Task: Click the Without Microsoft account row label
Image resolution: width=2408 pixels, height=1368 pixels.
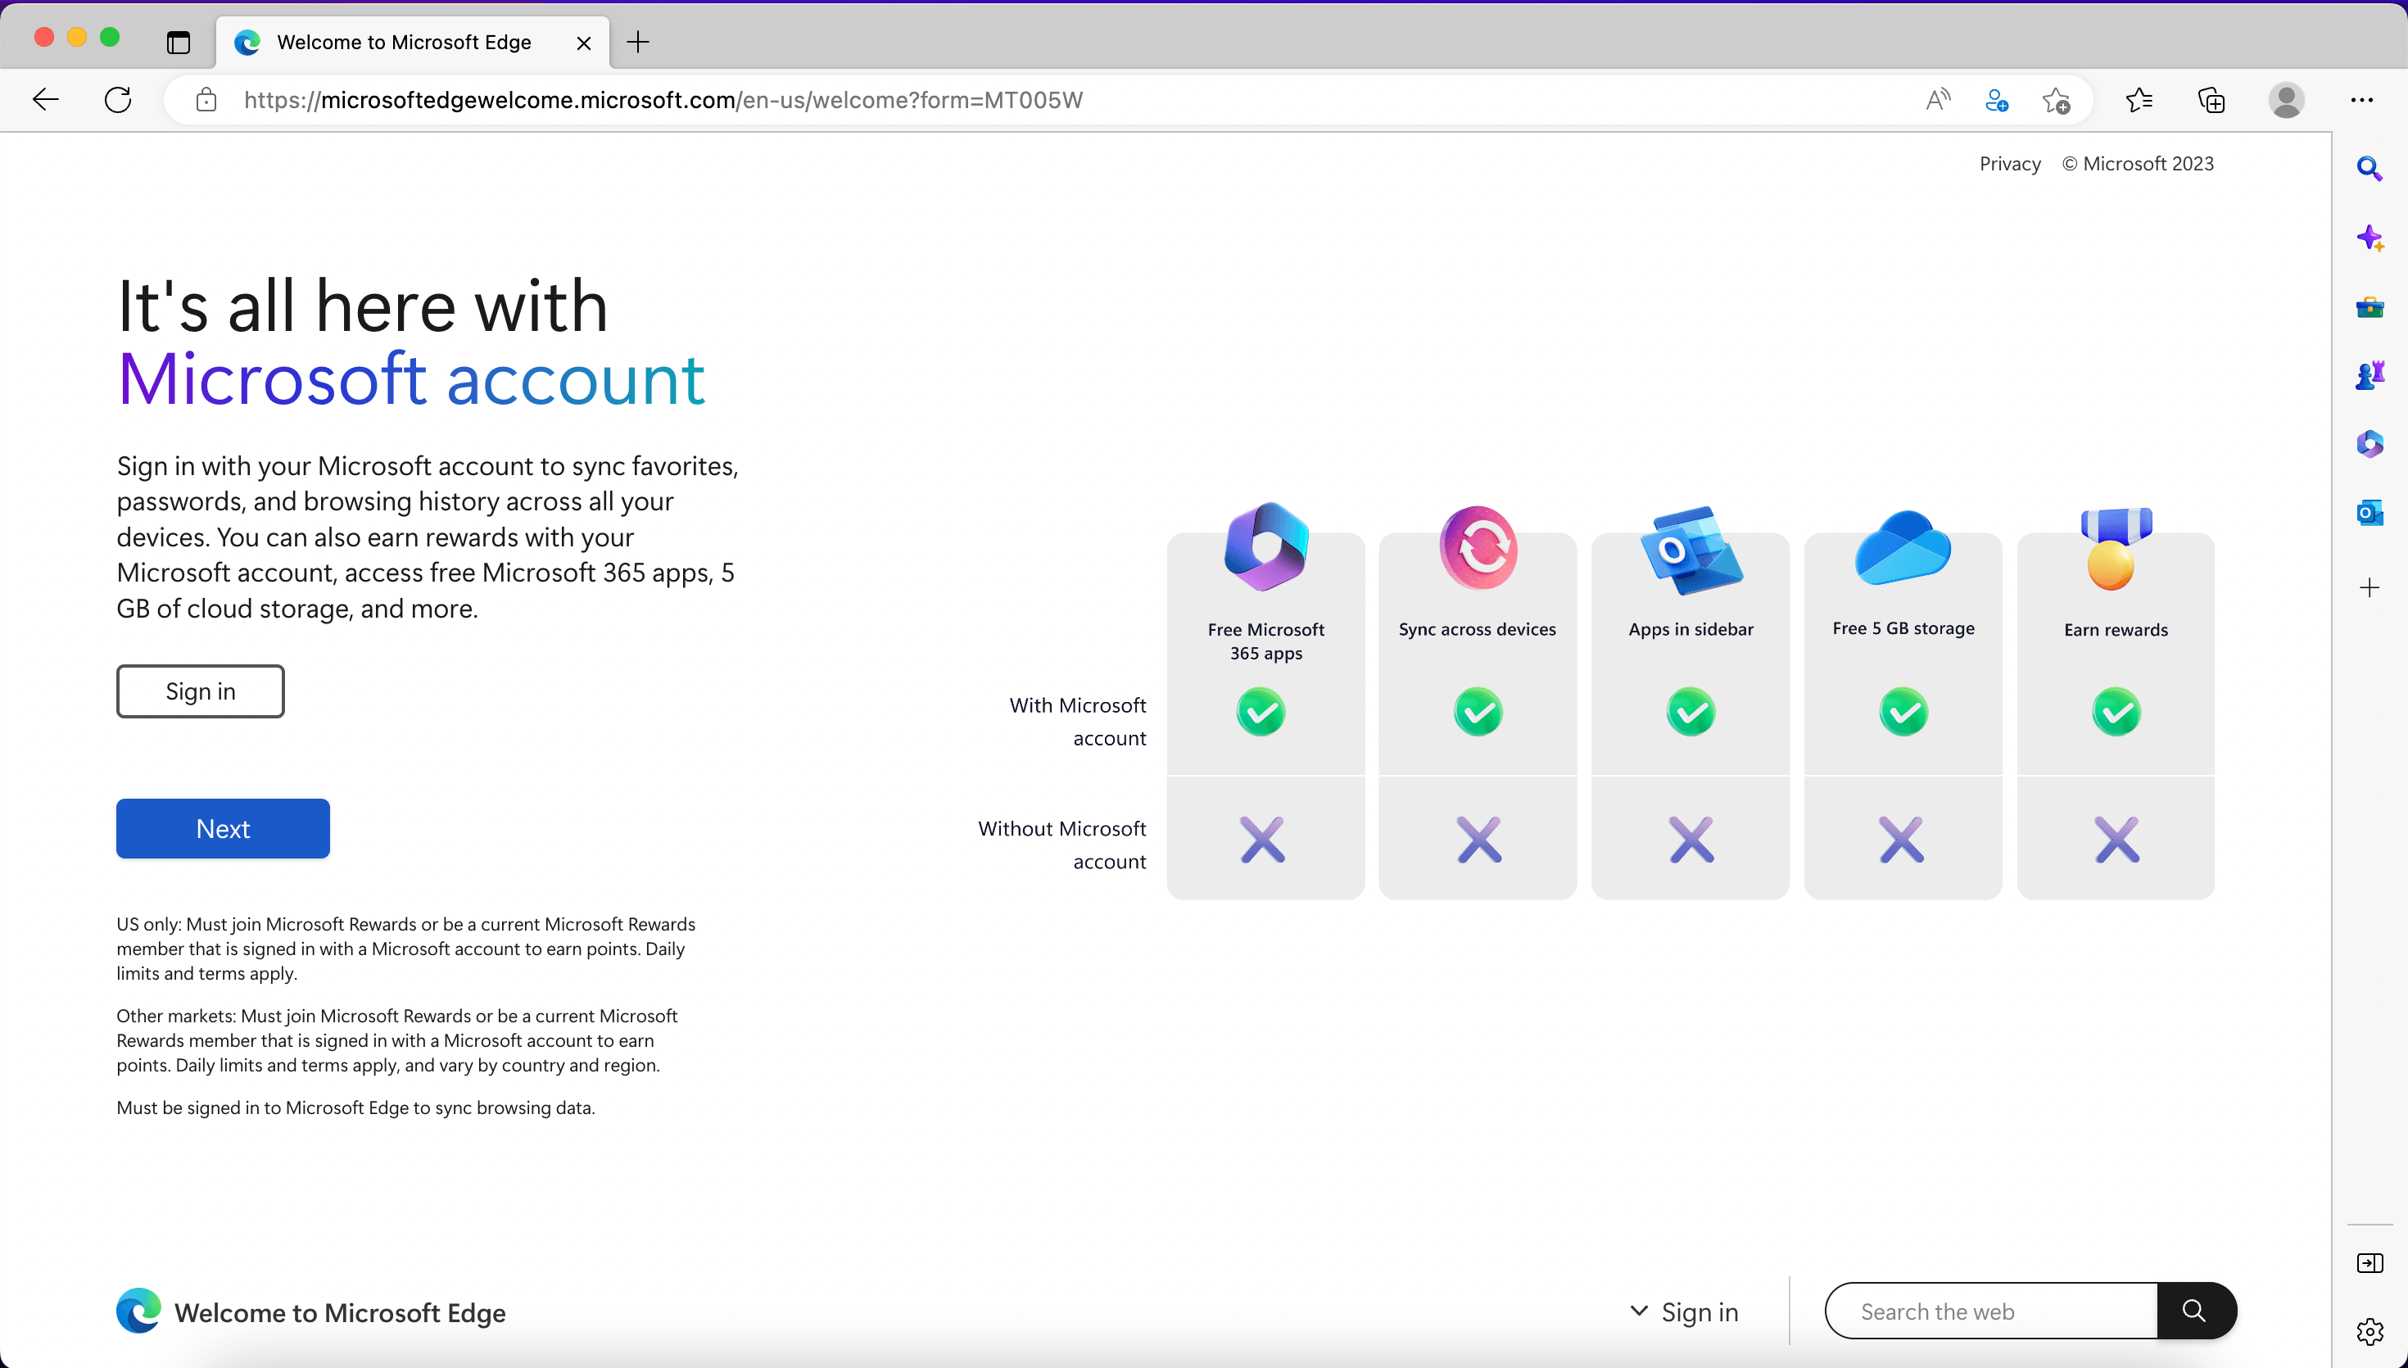Action: [x=1061, y=845]
